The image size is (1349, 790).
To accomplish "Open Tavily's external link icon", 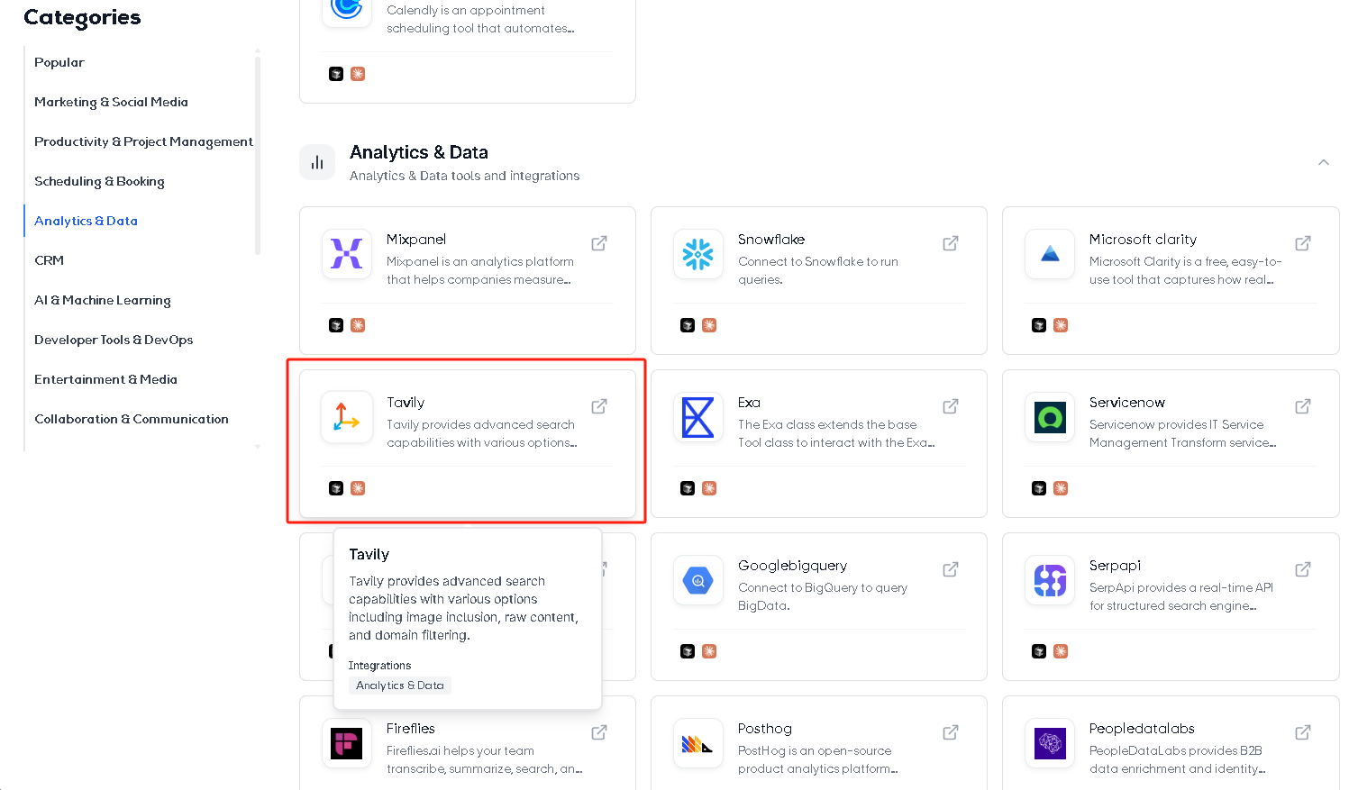I will (x=599, y=406).
